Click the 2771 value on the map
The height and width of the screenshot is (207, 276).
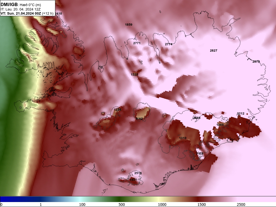tap(137, 43)
